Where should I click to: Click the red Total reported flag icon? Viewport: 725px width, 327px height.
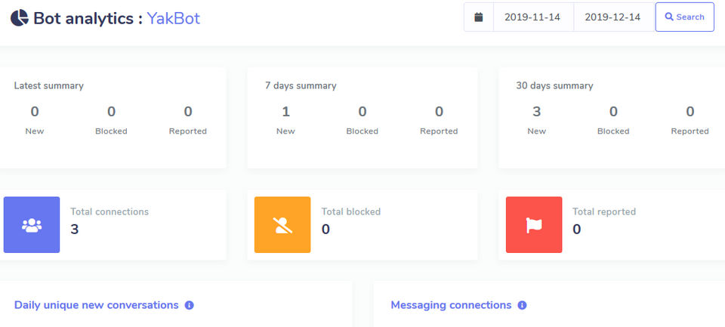point(534,225)
